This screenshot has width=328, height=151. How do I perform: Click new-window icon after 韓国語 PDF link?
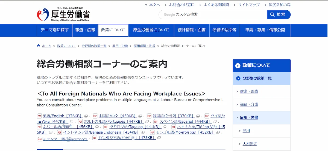[198, 116]
